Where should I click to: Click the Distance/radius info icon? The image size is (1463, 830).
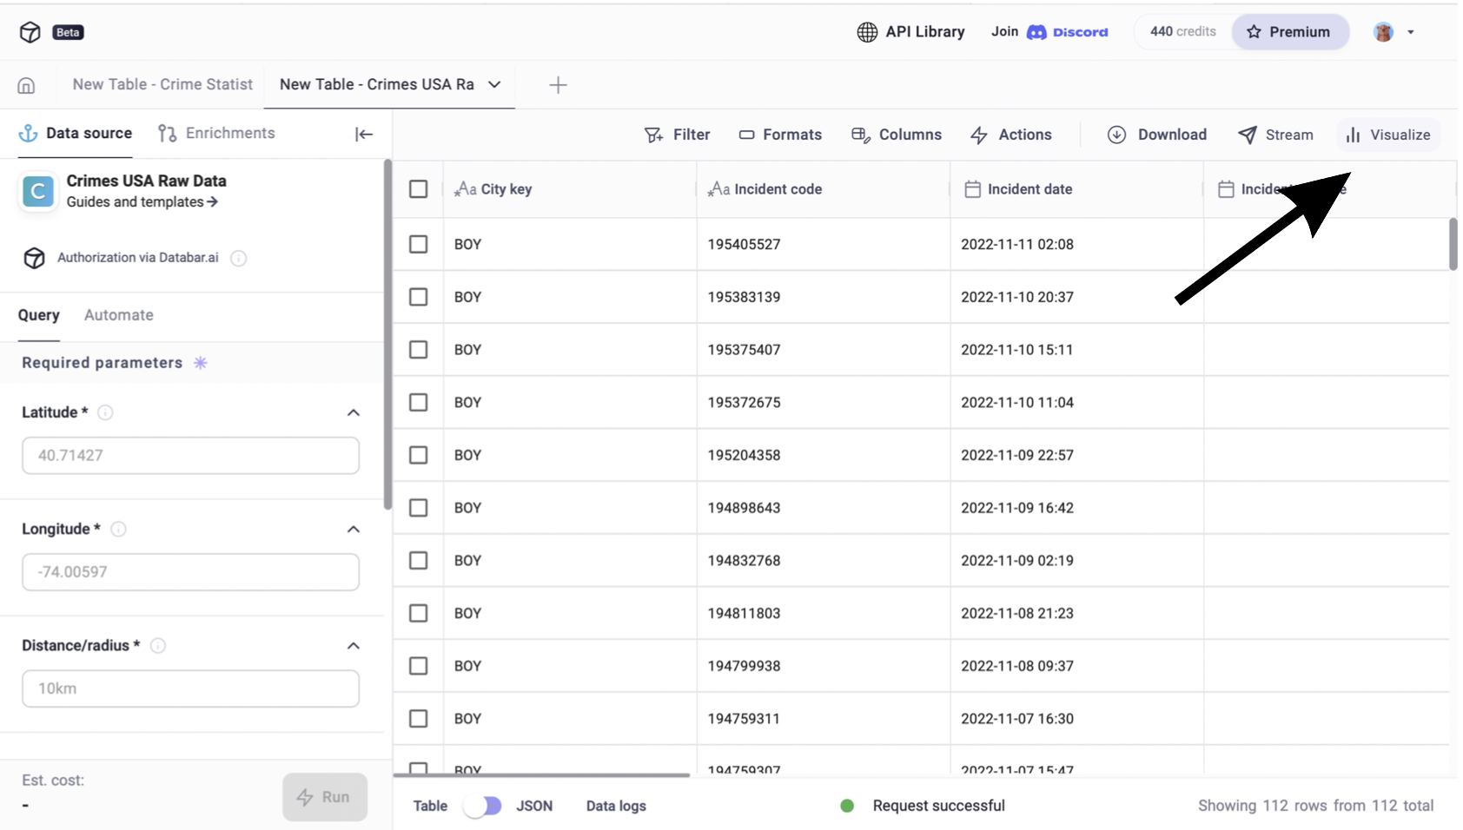tap(158, 645)
